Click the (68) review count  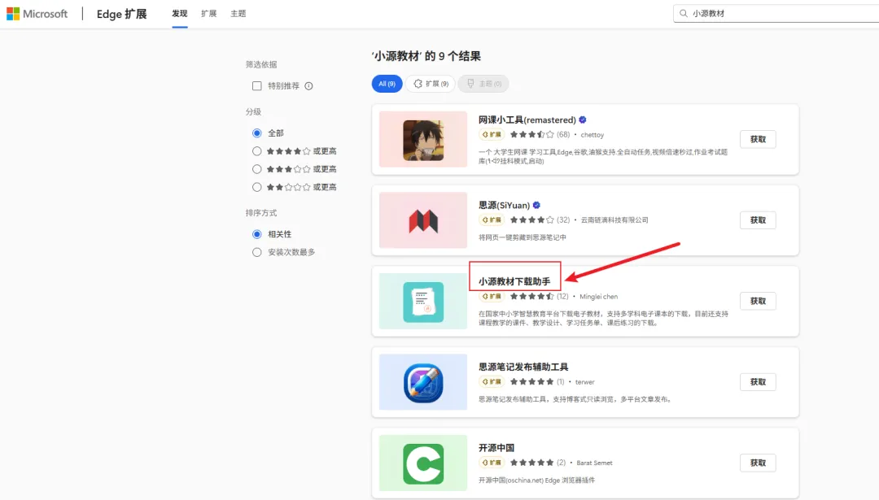point(563,134)
